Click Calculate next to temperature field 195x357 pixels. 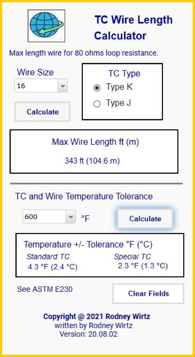(145, 219)
